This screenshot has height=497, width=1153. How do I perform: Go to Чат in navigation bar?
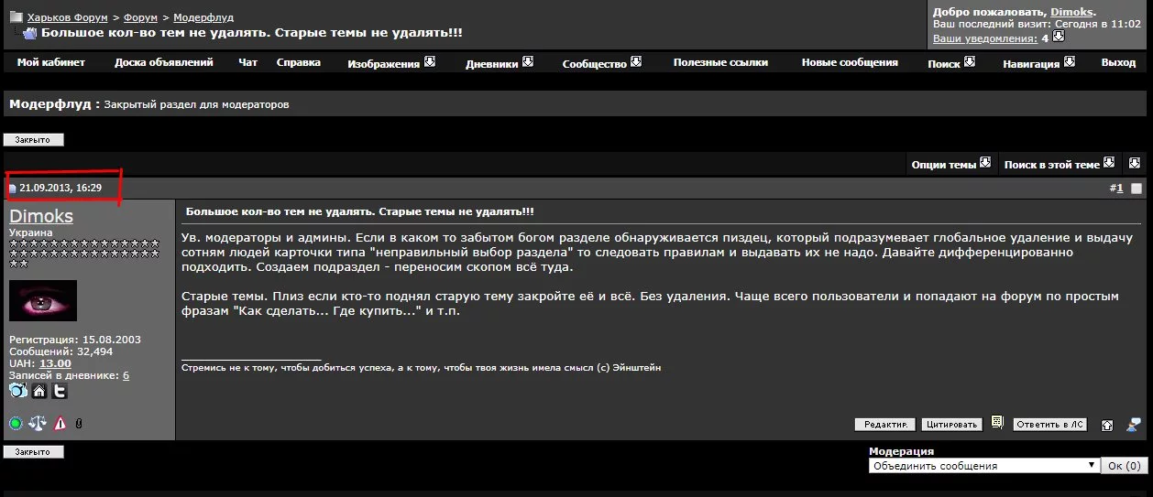pos(248,62)
